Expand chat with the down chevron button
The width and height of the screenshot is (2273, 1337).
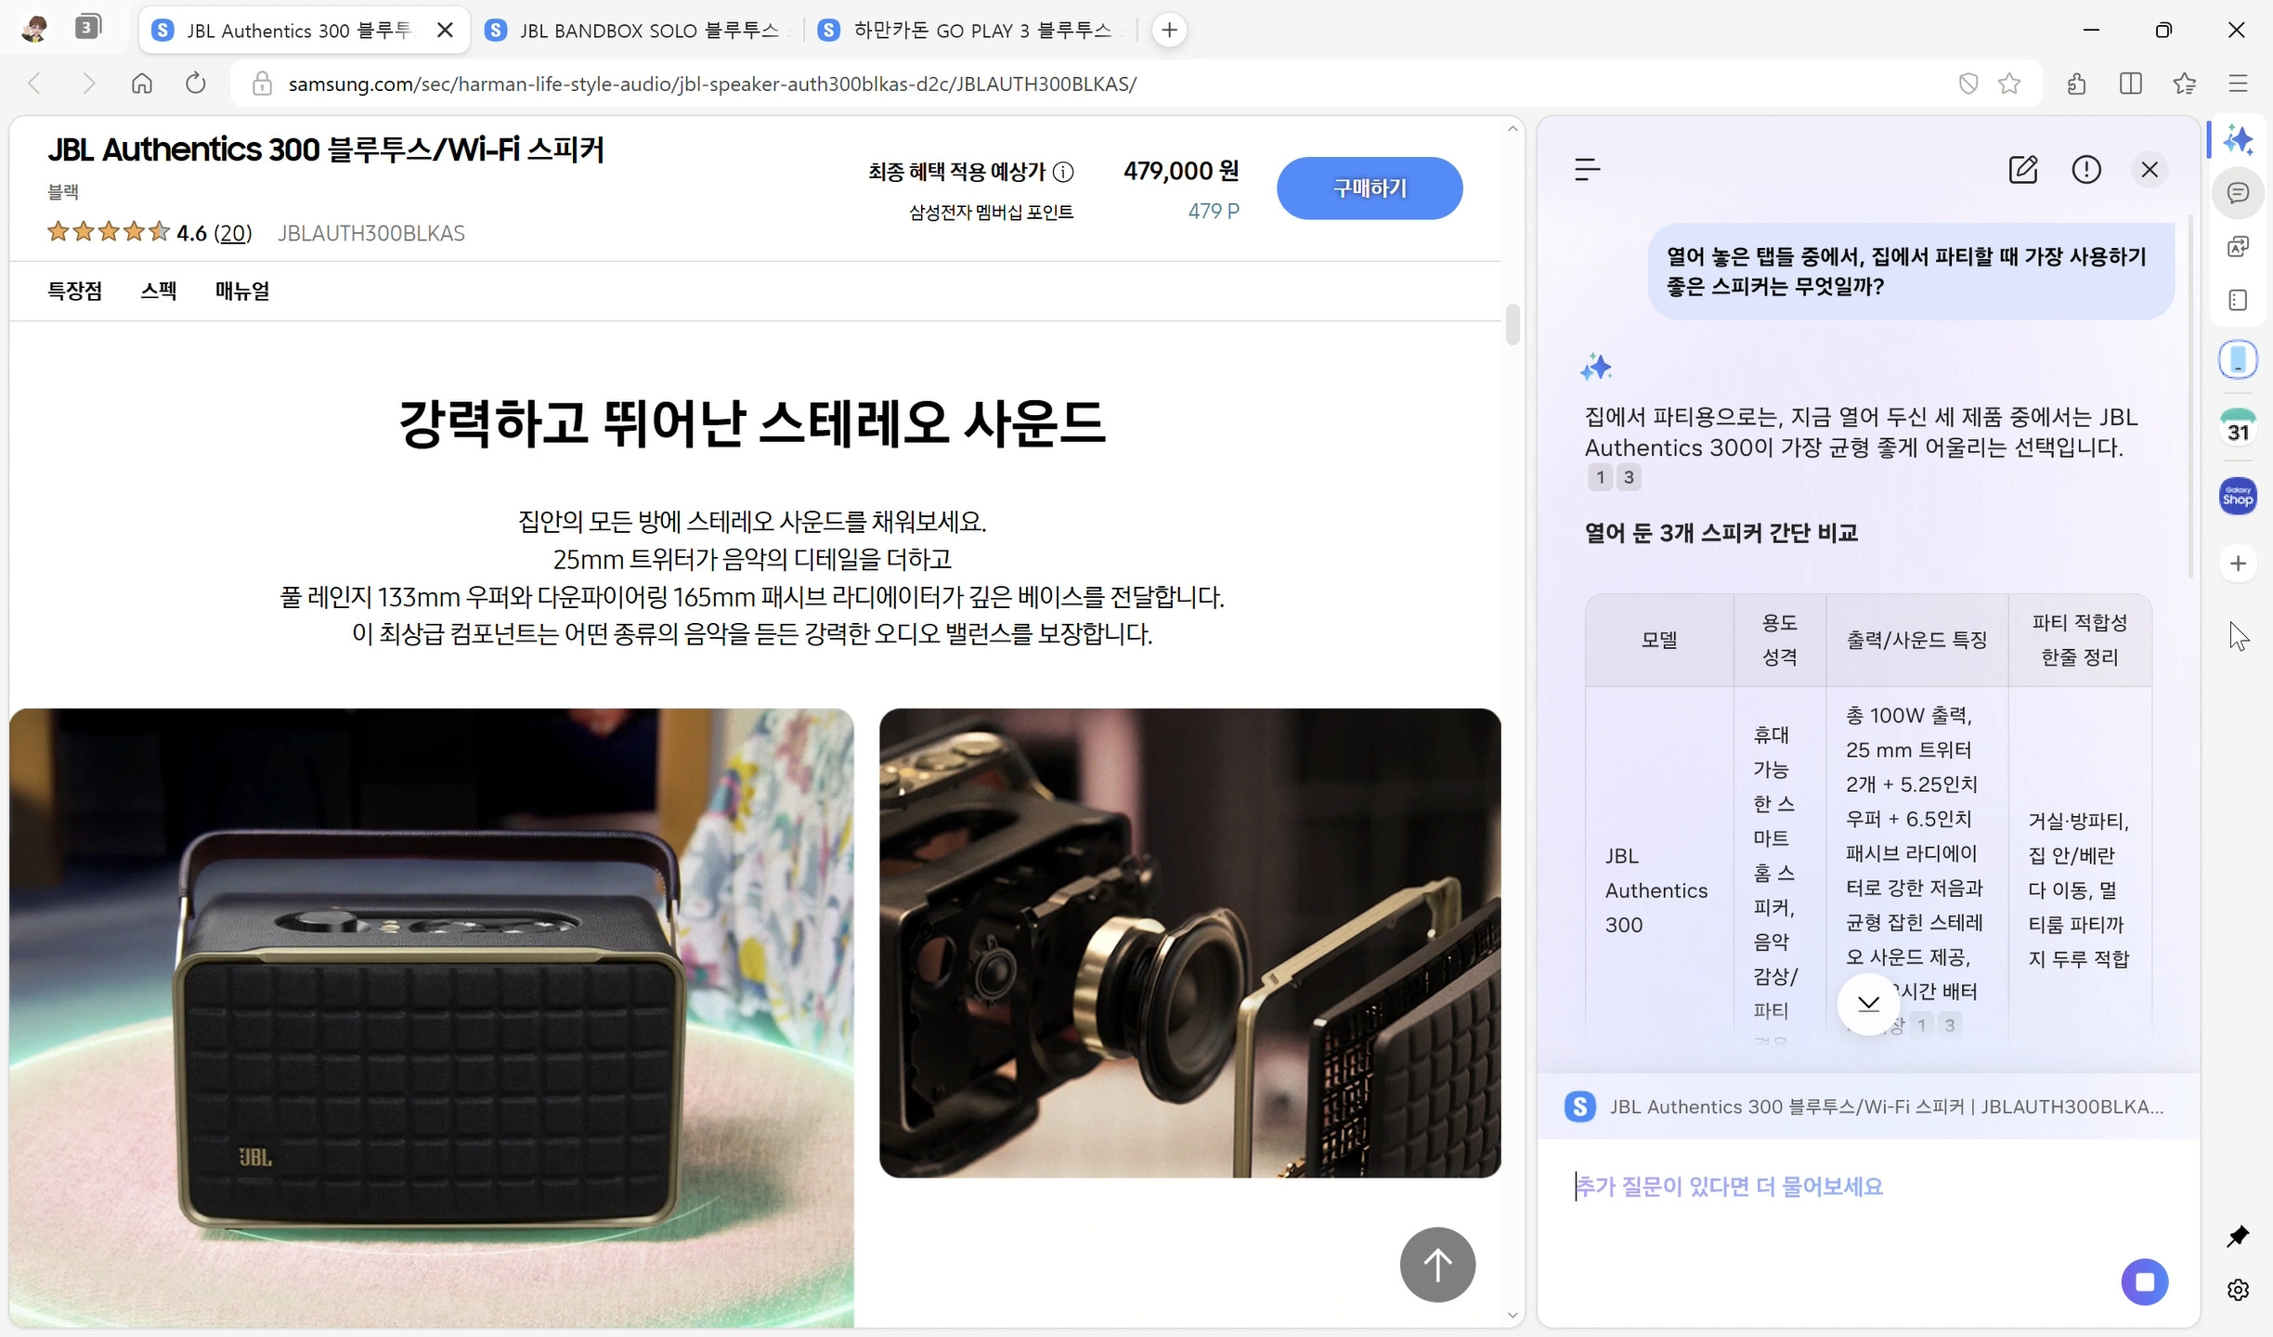click(x=1868, y=1004)
